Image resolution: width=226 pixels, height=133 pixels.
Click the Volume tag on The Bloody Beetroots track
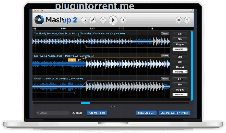[164, 33]
